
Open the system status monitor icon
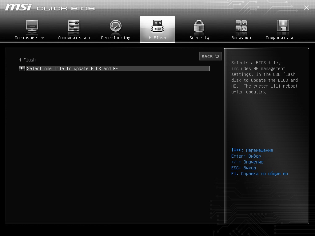[x=32, y=26]
